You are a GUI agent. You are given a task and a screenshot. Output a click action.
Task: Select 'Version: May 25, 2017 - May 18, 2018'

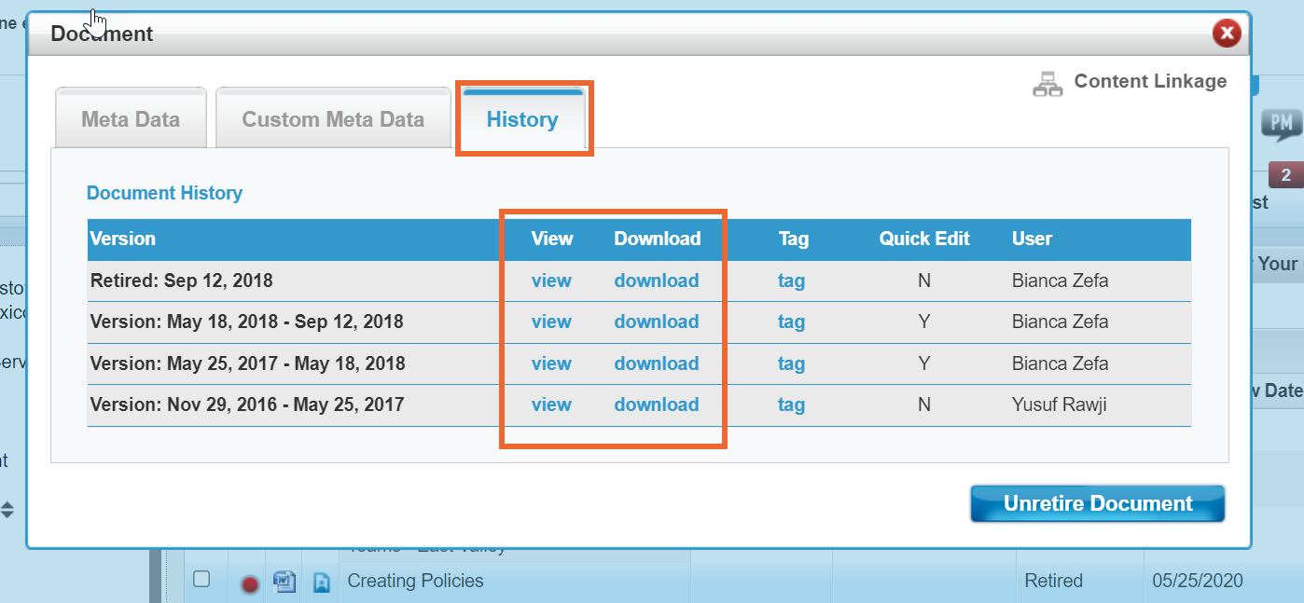pos(247,363)
